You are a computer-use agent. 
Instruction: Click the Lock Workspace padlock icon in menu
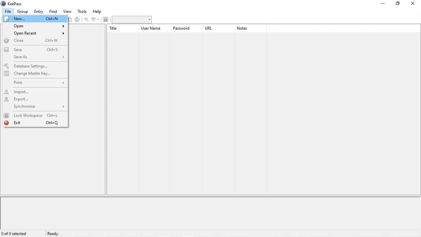click(6, 116)
